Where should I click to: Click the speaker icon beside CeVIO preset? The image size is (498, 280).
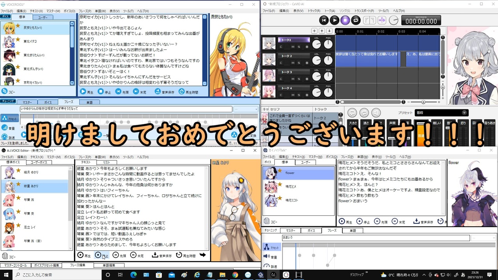[x=375, y=113]
